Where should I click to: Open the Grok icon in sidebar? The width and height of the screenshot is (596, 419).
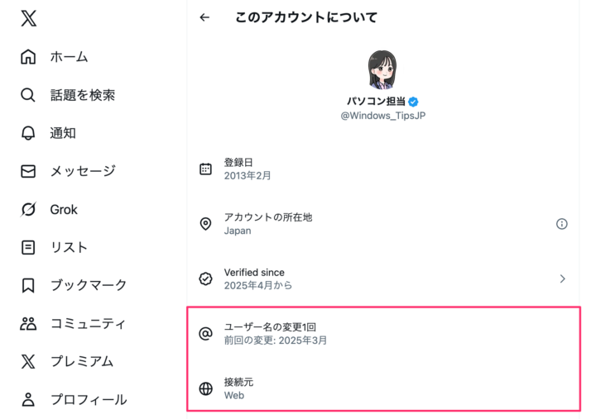tap(28, 209)
